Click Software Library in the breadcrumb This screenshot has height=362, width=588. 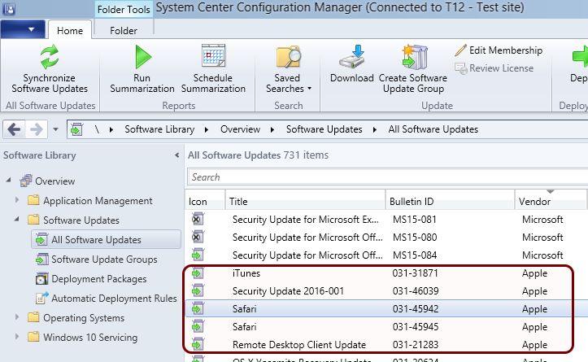point(159,129)
